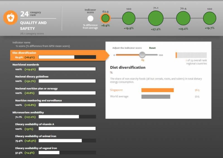Select the last 100 score green circle
The image size is (223, 158).
(x=209, y=18)
